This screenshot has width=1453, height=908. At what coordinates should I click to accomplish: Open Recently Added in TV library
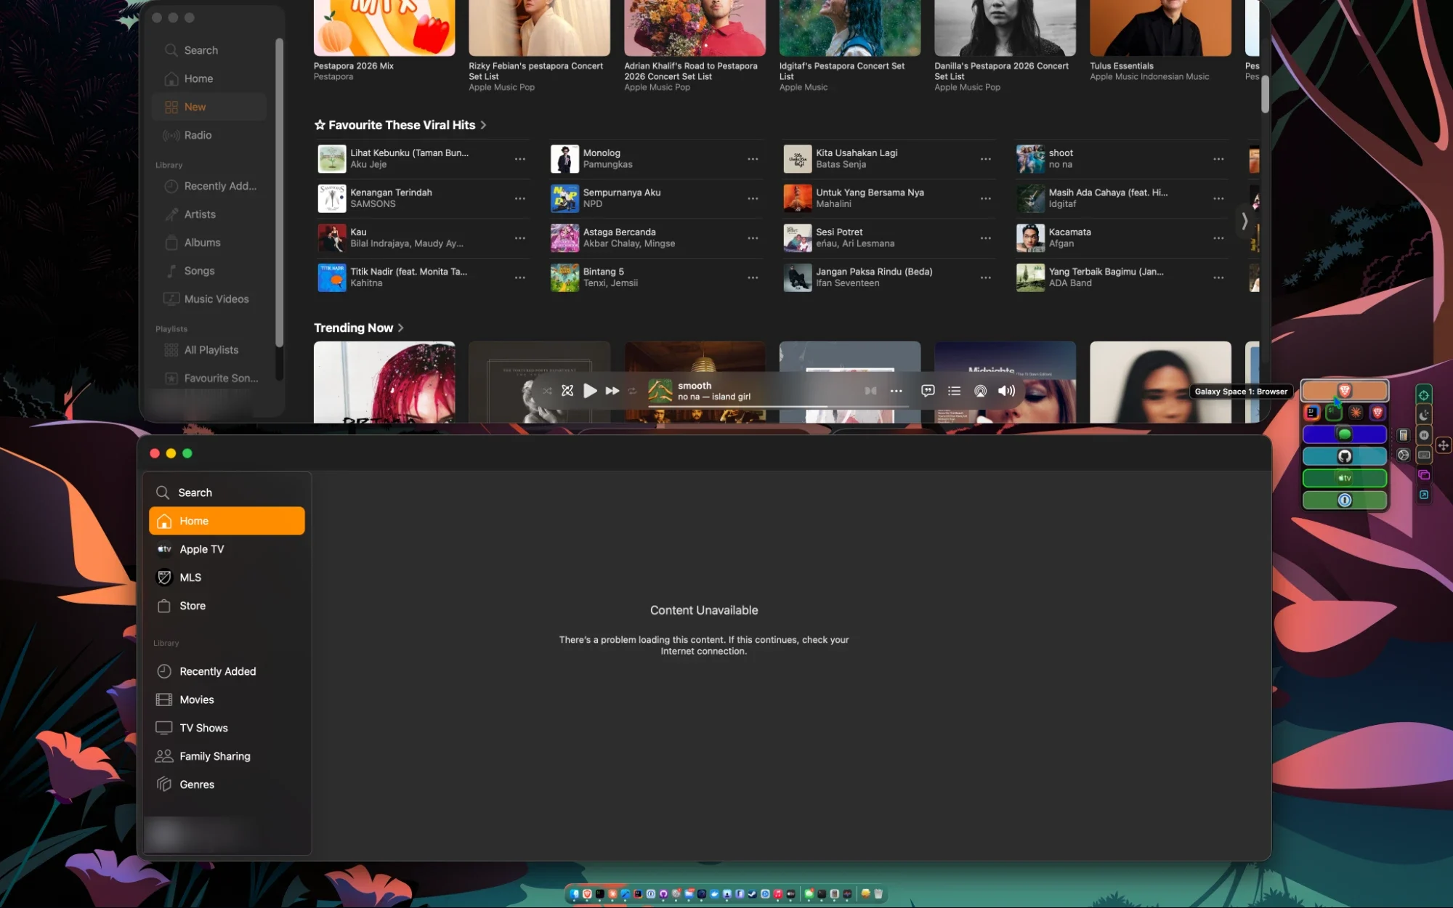pos(227,671)
